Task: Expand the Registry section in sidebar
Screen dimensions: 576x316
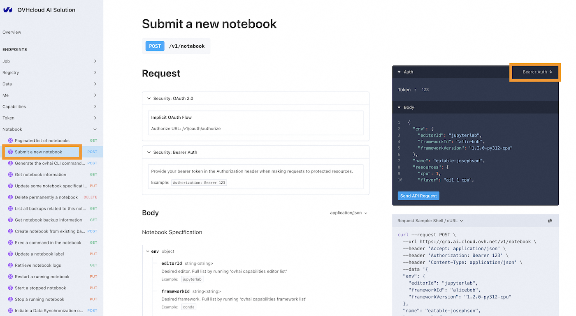Action: (95, 72)
